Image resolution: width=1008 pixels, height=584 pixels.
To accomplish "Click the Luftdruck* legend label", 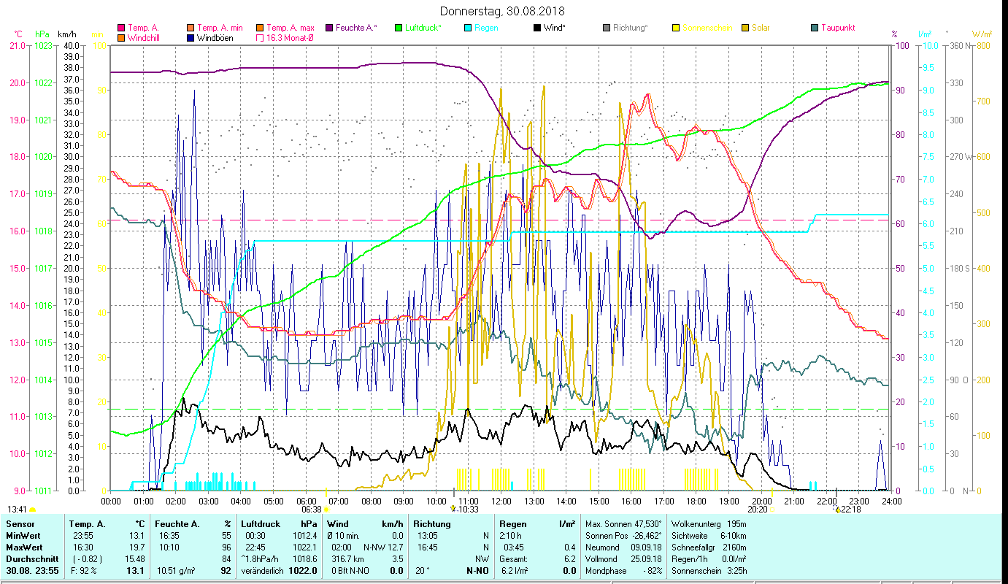I will tap(423, 28).
